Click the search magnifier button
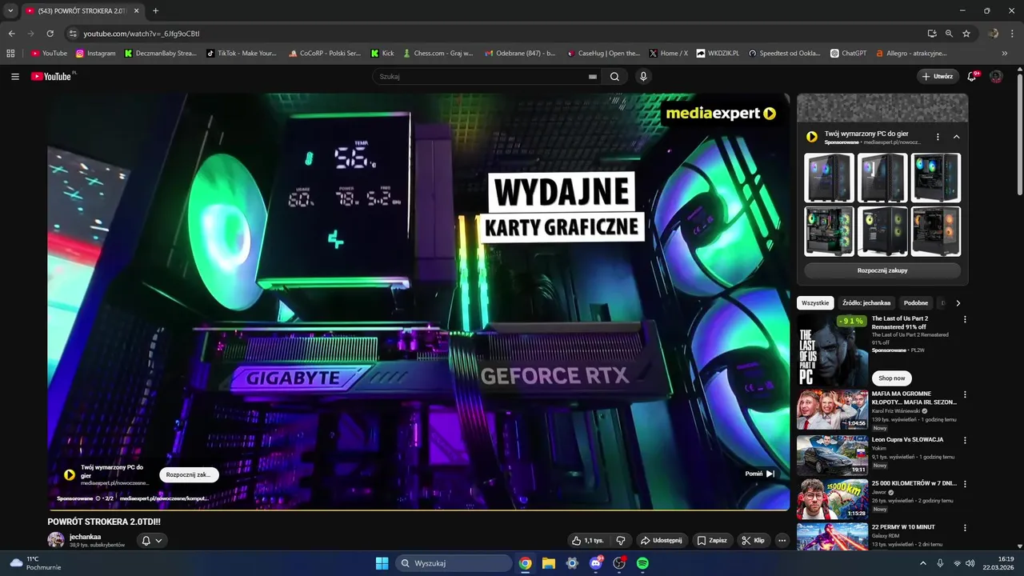The width and height of the screenshot is (1024, 576). click(614, 77)
